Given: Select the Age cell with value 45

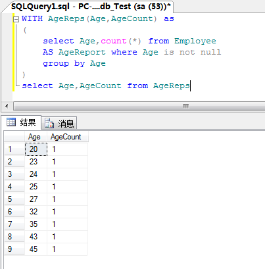Looking at the screenshot, I should tap(36, 249).
